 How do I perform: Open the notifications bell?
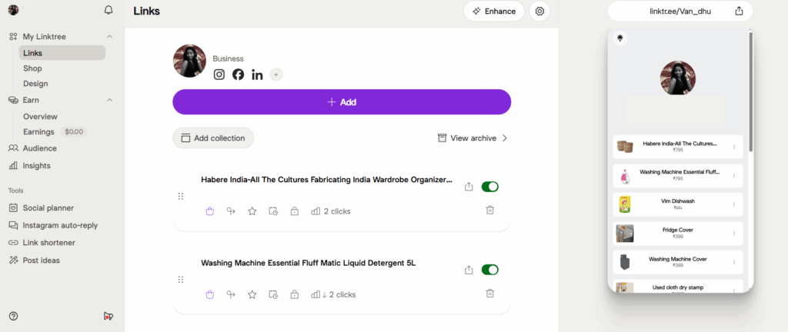pyautogui.click(x=108, y=10)
